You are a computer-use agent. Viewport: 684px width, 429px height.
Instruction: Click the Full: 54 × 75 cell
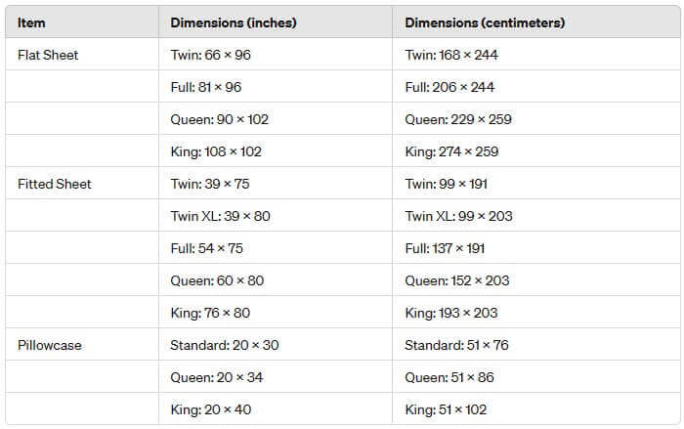tap(206, 248)
